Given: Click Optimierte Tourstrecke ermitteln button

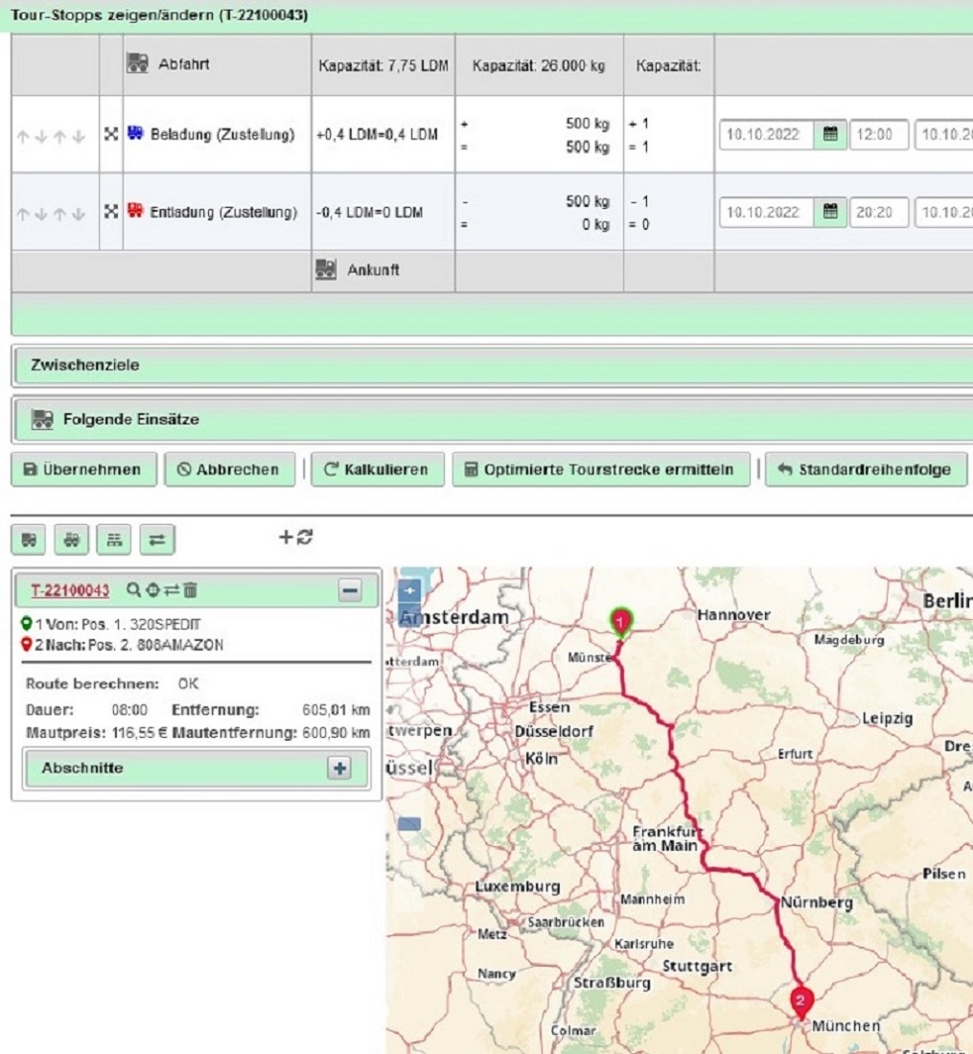Looking at the screenshot, I should [601, 470].
